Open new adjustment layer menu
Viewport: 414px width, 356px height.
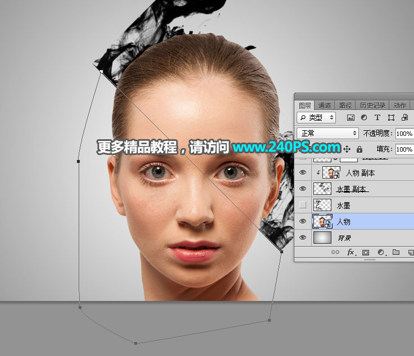pos(381,253)
